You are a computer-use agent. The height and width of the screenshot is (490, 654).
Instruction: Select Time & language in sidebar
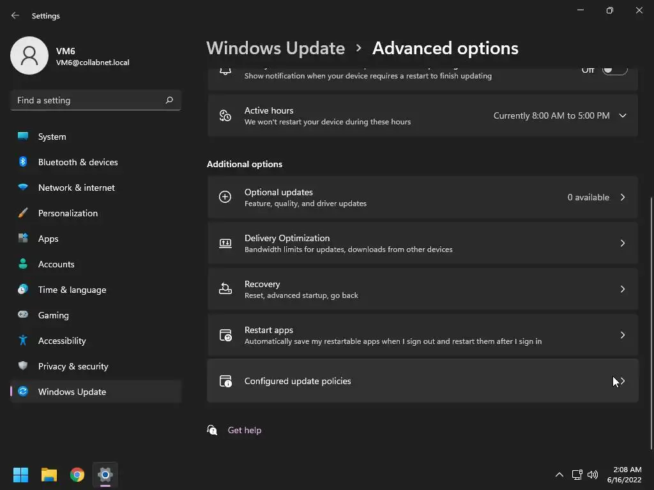[72, 290]
